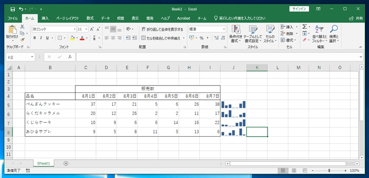Image resolution: width=369 pixels, height=178 pixels.
Task: Click Tell me what to do box
Action: pos(239,18)
